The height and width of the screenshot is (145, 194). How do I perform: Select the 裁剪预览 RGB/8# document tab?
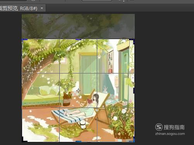coord(22,8)
